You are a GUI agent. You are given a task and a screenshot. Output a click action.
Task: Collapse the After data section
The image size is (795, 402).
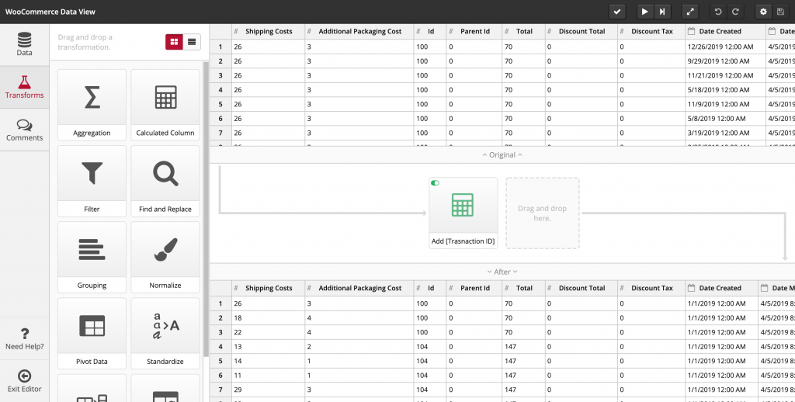pyautogui.click(x=502, y=272)
